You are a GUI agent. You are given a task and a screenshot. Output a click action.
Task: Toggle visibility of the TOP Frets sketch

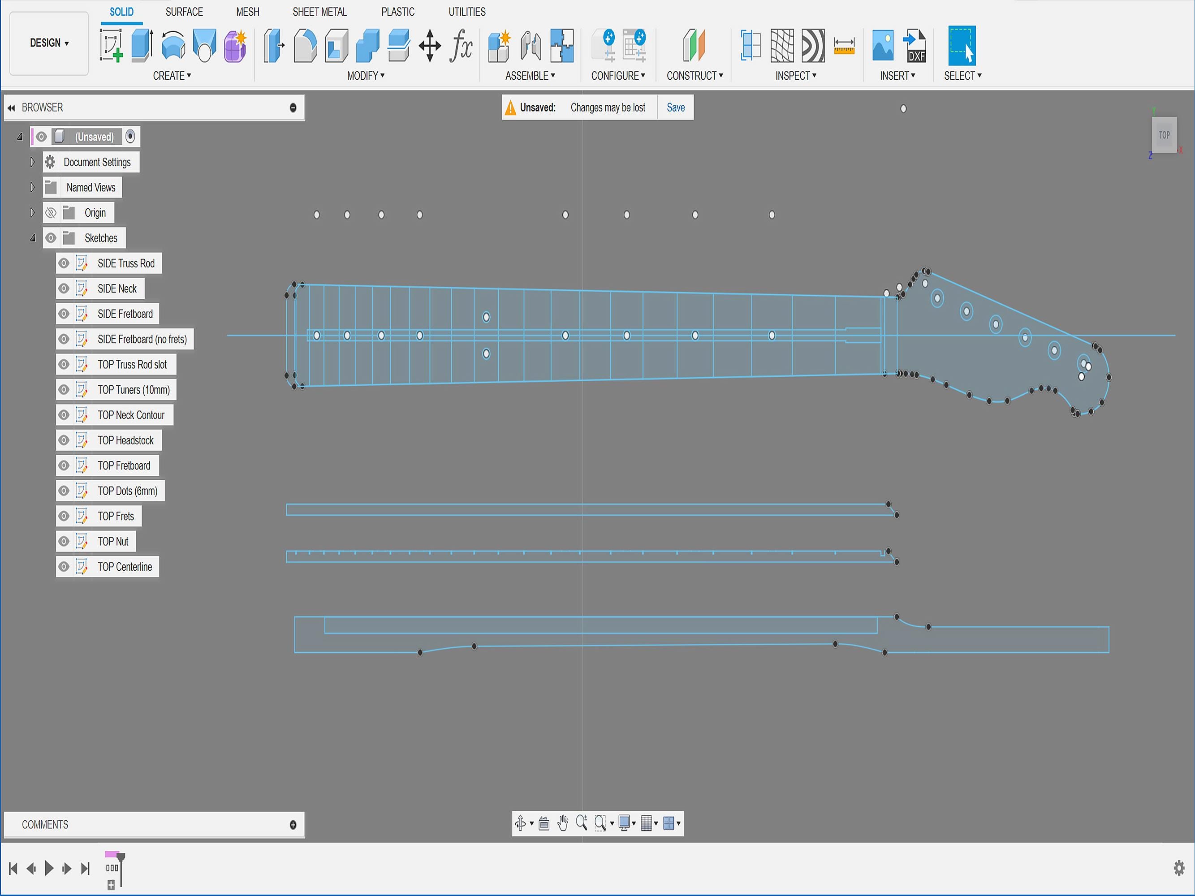[x=64, y=516]
